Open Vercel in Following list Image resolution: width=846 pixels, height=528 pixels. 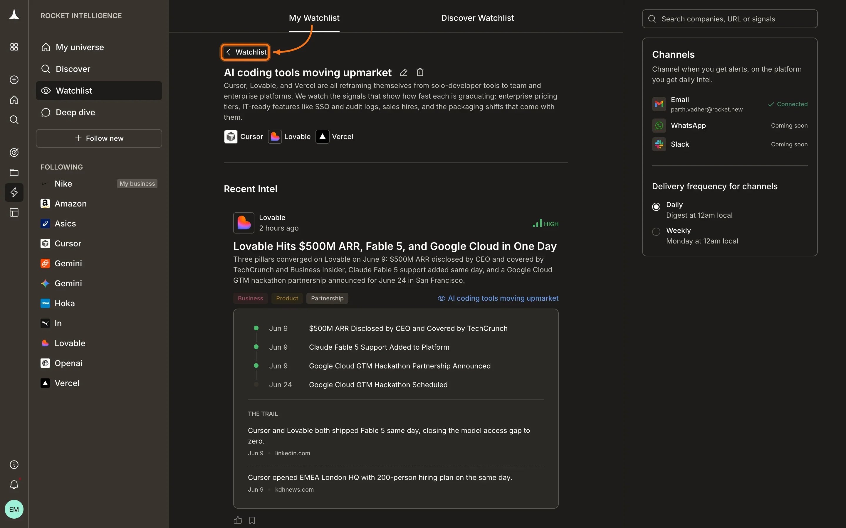click(x=99, y=383)
